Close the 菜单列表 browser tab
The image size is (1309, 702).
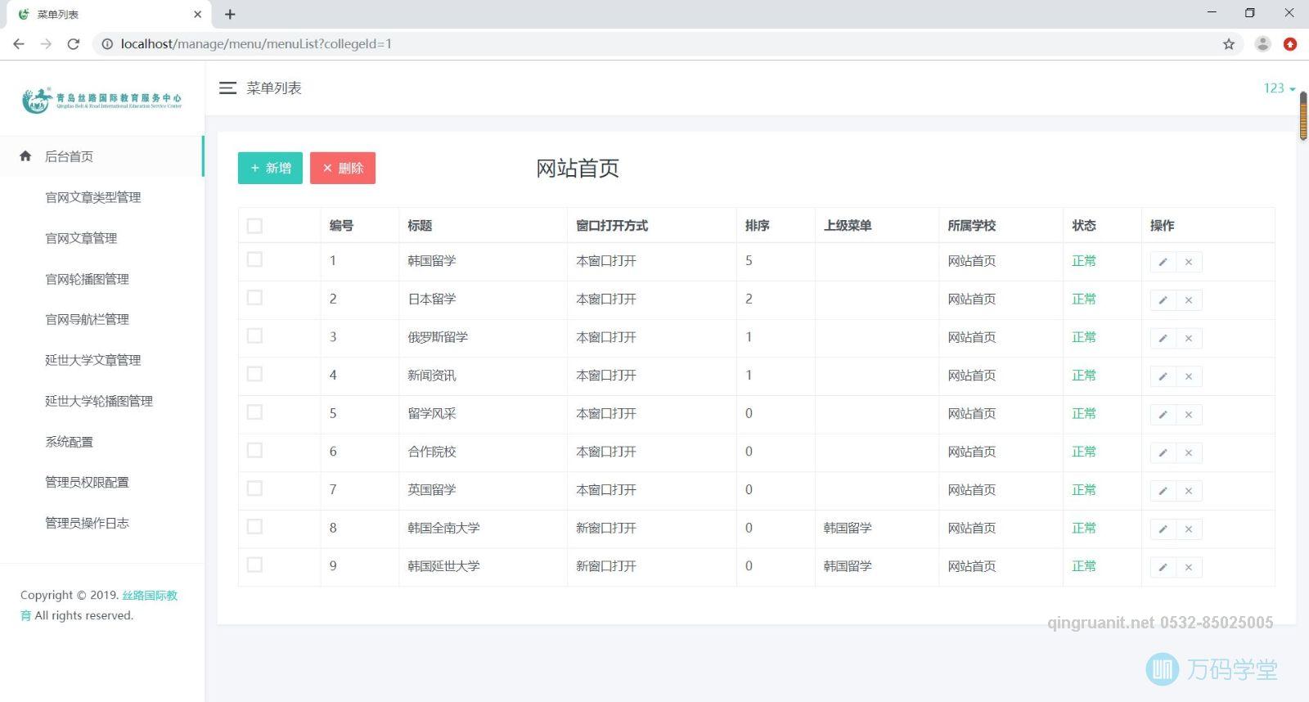point(197,14)
